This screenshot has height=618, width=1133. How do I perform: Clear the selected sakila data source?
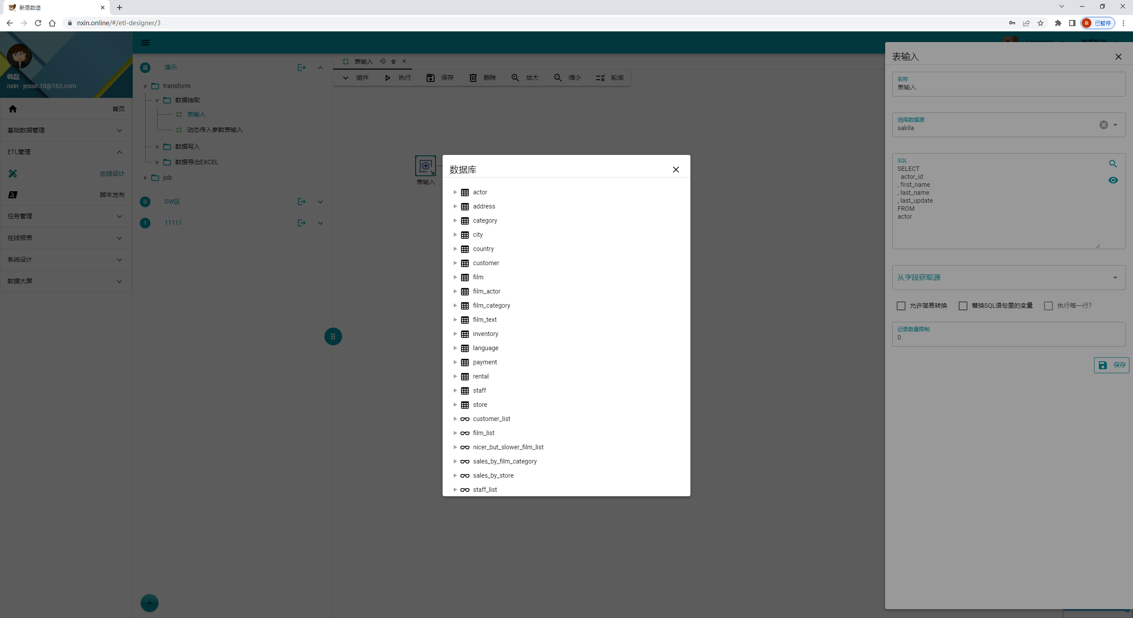pyautogui.click(x=1103, y=125)
